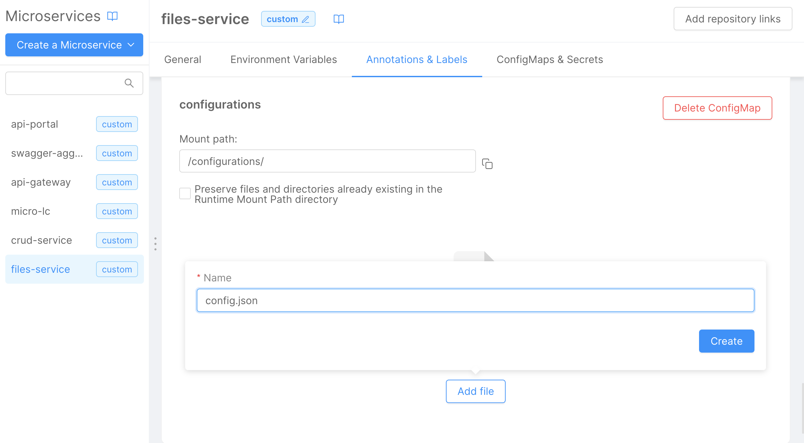
Task: Select the Annotations & Labels tab
Action: pos(417,59)
